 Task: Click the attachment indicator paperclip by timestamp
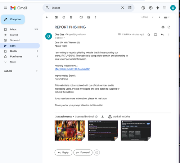coord(119,34)
